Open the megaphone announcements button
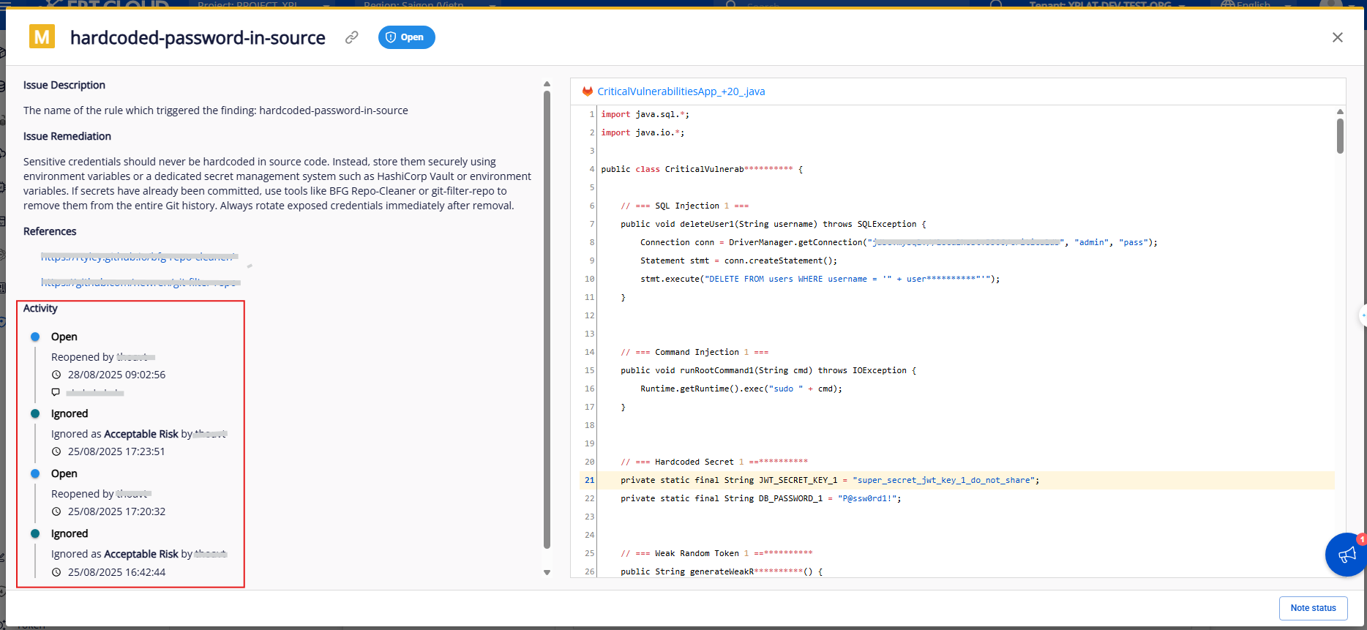 (x=1345, y=555)
